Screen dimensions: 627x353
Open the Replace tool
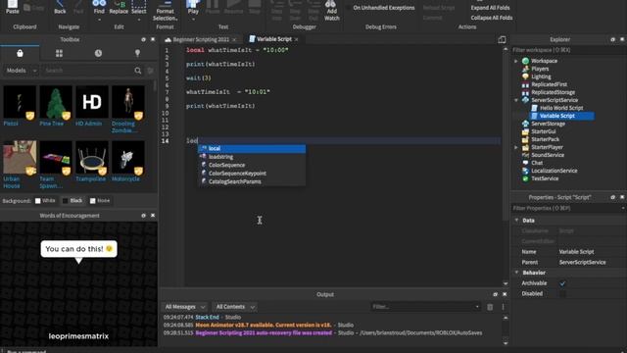pyautogui.click(x=119, y=7)
